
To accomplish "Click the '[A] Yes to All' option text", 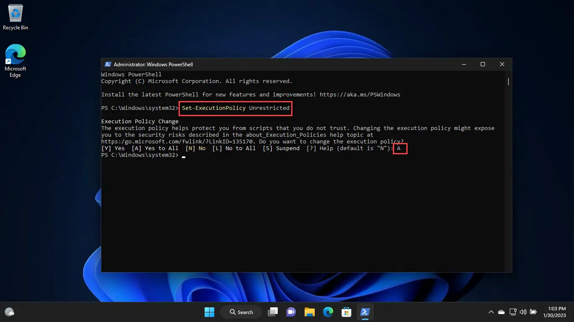I will pyautogui.click(x=155, y=148).
